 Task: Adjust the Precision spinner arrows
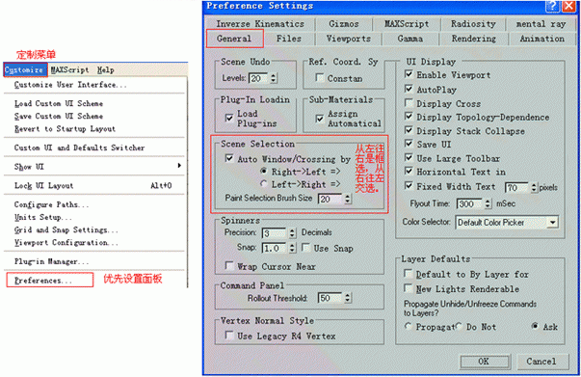pyautogui.click(x=292, y=233)
